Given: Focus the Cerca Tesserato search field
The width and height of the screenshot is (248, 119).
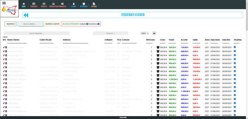Looking at the screenshot, I should point(37,33).
